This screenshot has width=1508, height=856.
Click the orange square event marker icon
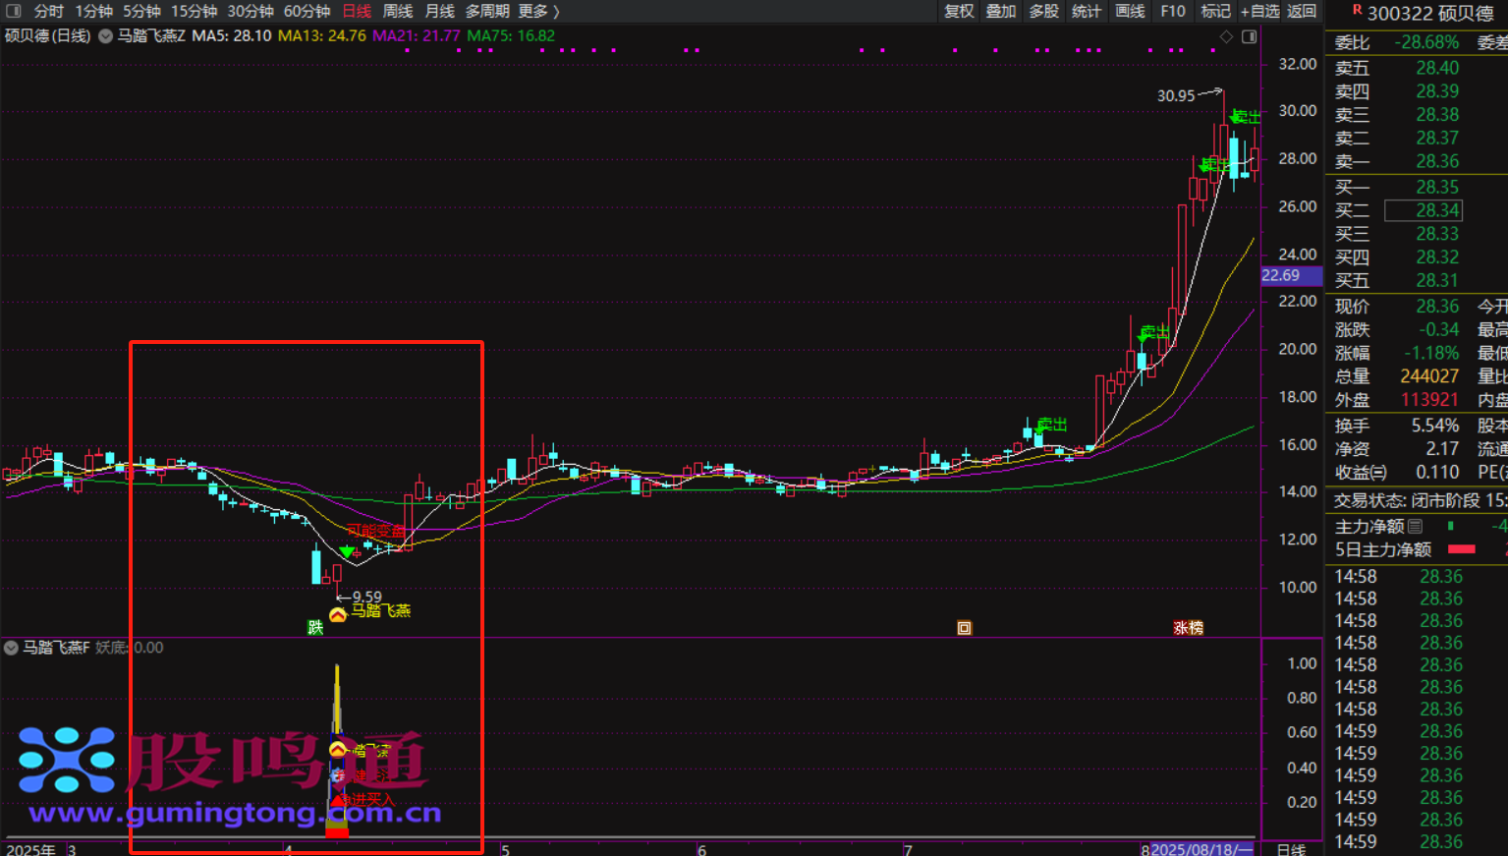[x=964, y=628]
